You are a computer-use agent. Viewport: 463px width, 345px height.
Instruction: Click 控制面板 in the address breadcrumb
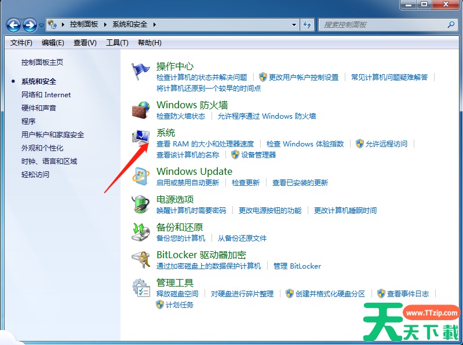pos(84,24)
